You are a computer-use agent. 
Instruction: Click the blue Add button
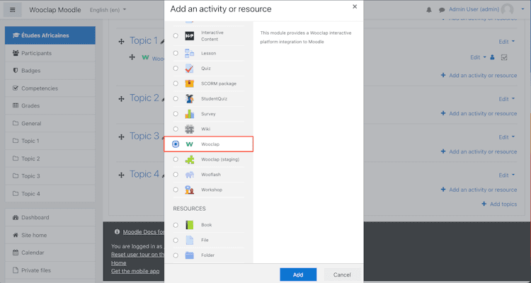pos(298,275)
